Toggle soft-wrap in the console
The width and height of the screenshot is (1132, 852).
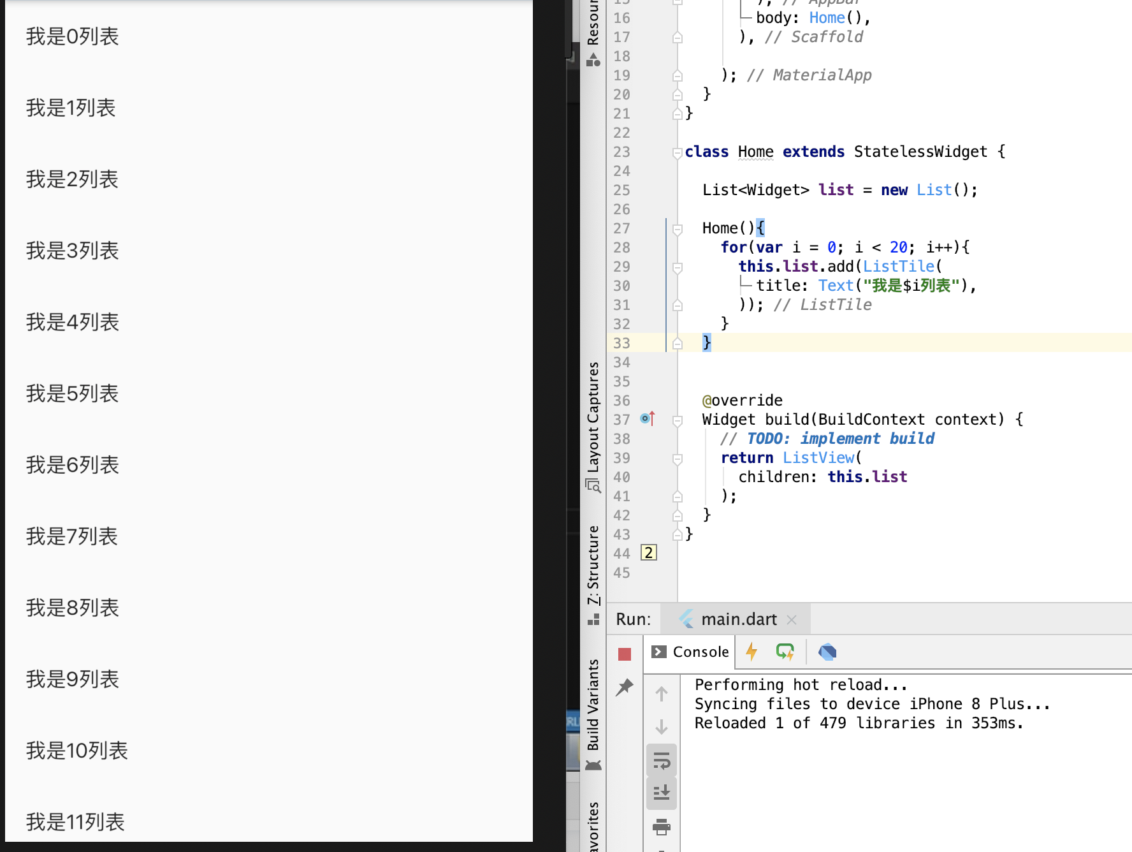pos(662,760)
